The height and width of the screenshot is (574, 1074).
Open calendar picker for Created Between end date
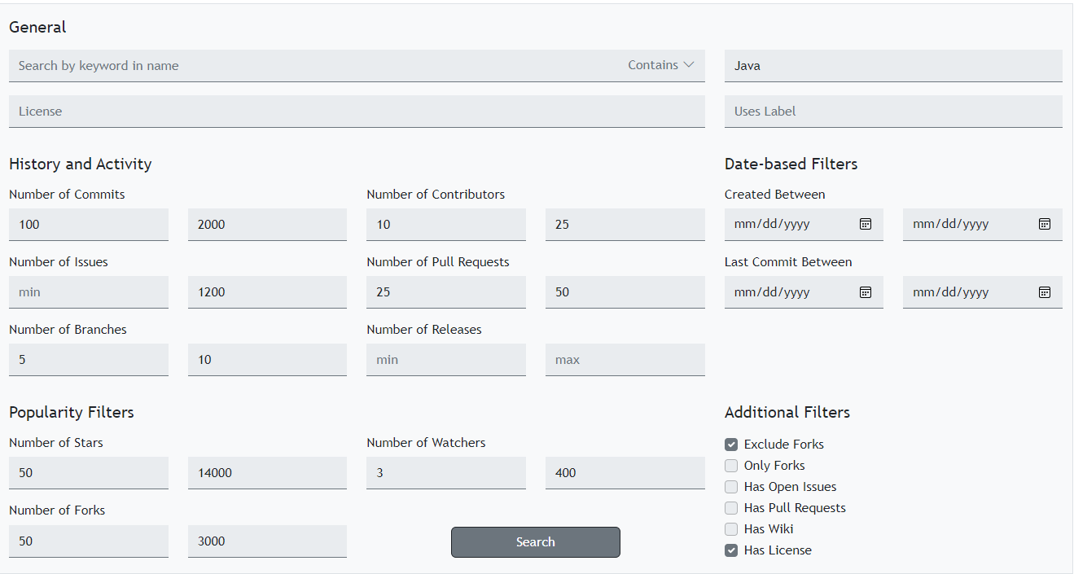point(1045,224)
